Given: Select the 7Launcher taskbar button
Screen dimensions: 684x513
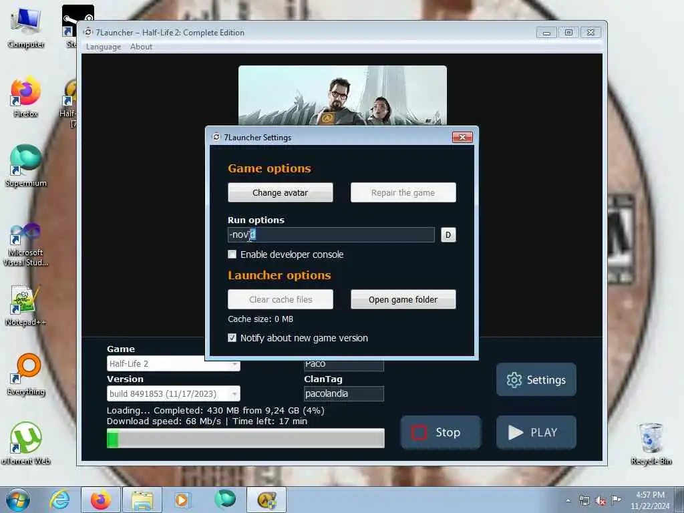Looking at the screenshot, I should tap(267, 500).
